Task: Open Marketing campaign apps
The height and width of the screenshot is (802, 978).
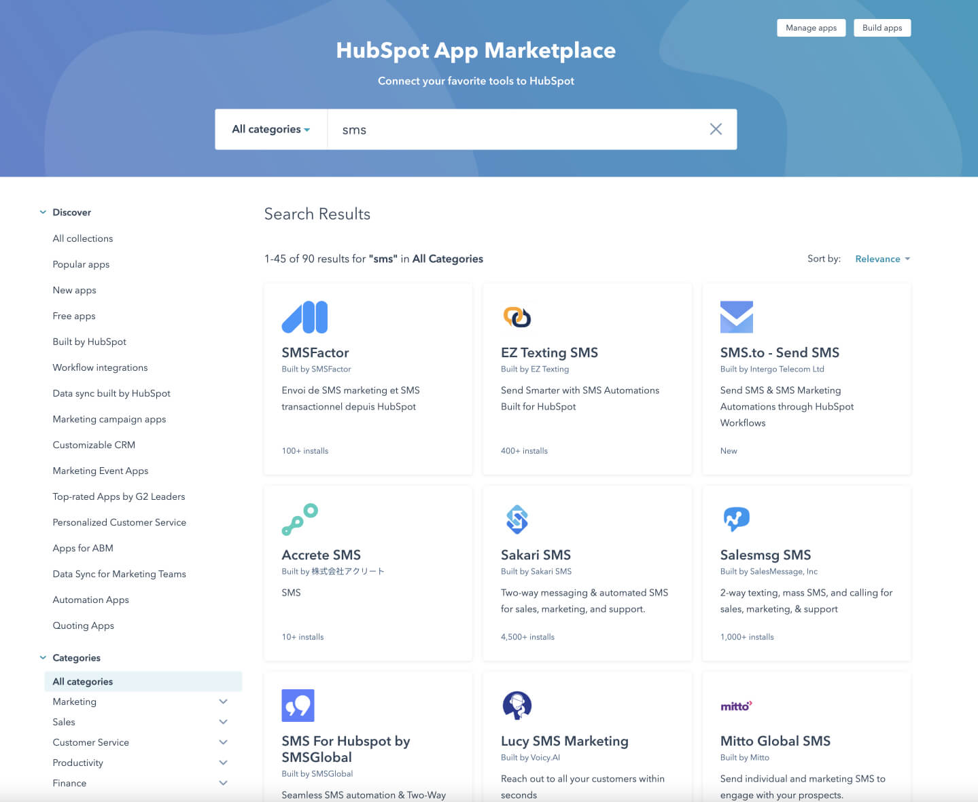Action: click(x=109, y=419)
